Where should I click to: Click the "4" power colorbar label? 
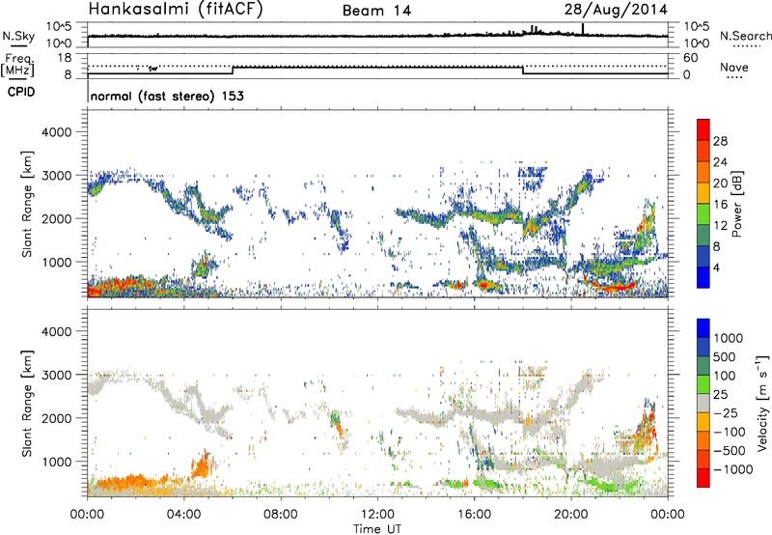tap(716, 268)
